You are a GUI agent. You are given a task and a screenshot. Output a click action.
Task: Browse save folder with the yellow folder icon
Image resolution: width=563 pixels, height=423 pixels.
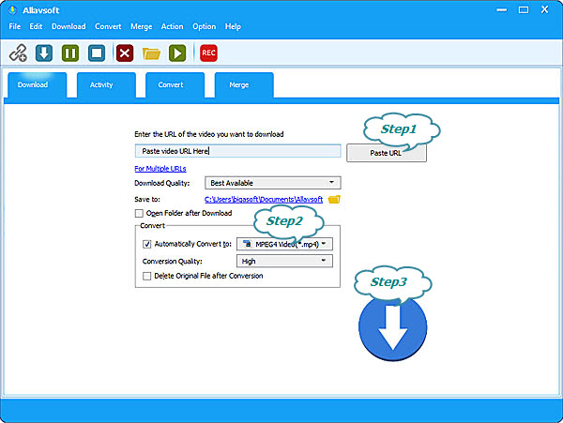[x=334, y=199]
